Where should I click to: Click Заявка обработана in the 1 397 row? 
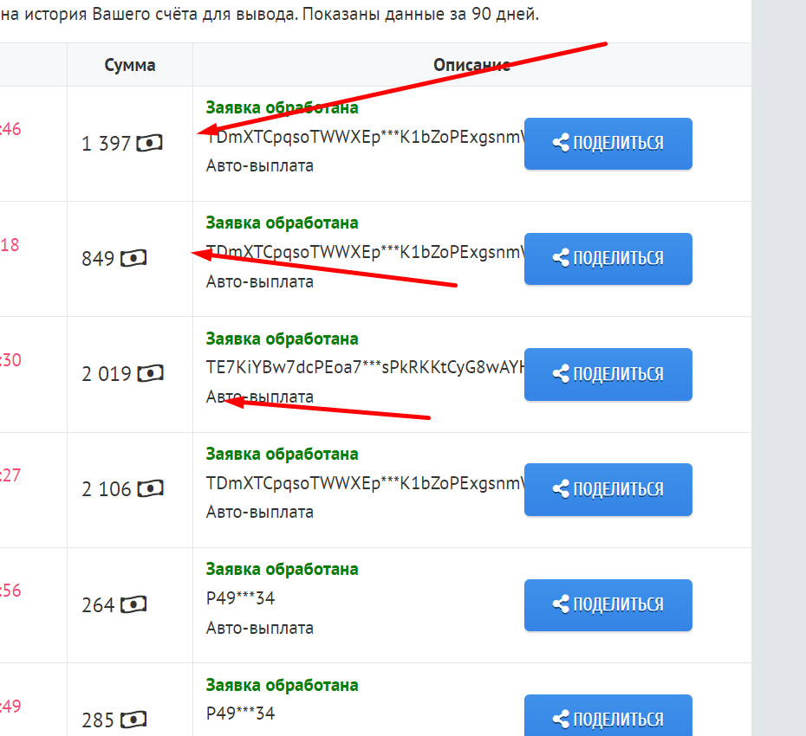[x=283, y=108]
